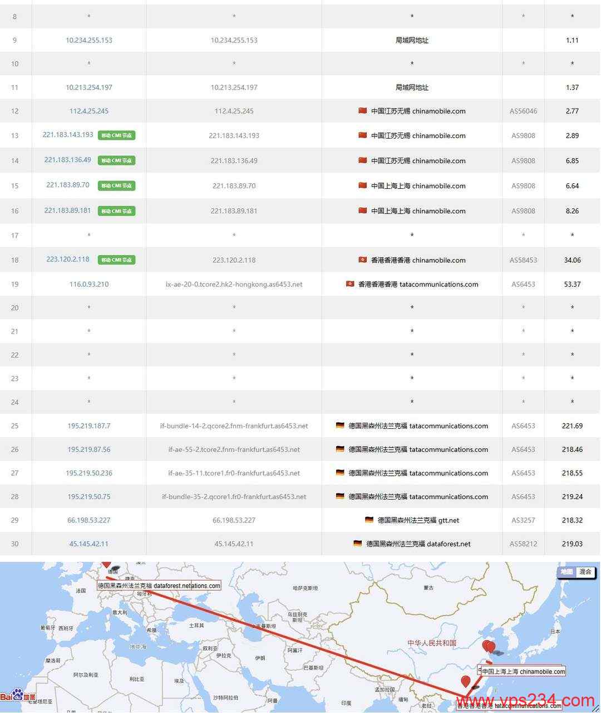The image size is (601, 713).
Task: Click the China flag in hop 15 Shanghai row
Action: pyautogui.click(x=363, y=185)
